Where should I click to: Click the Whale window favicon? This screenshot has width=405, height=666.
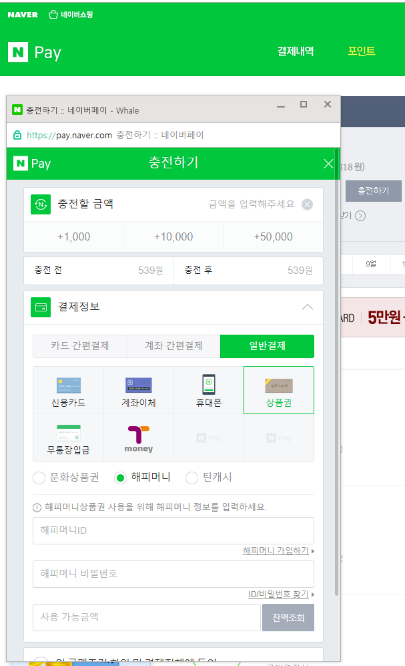[x=17, y=110]
